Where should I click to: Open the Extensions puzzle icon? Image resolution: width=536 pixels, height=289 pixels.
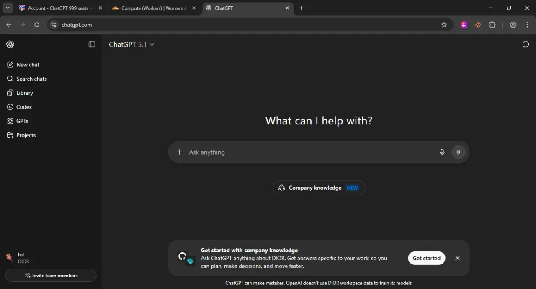coord(492,25)
